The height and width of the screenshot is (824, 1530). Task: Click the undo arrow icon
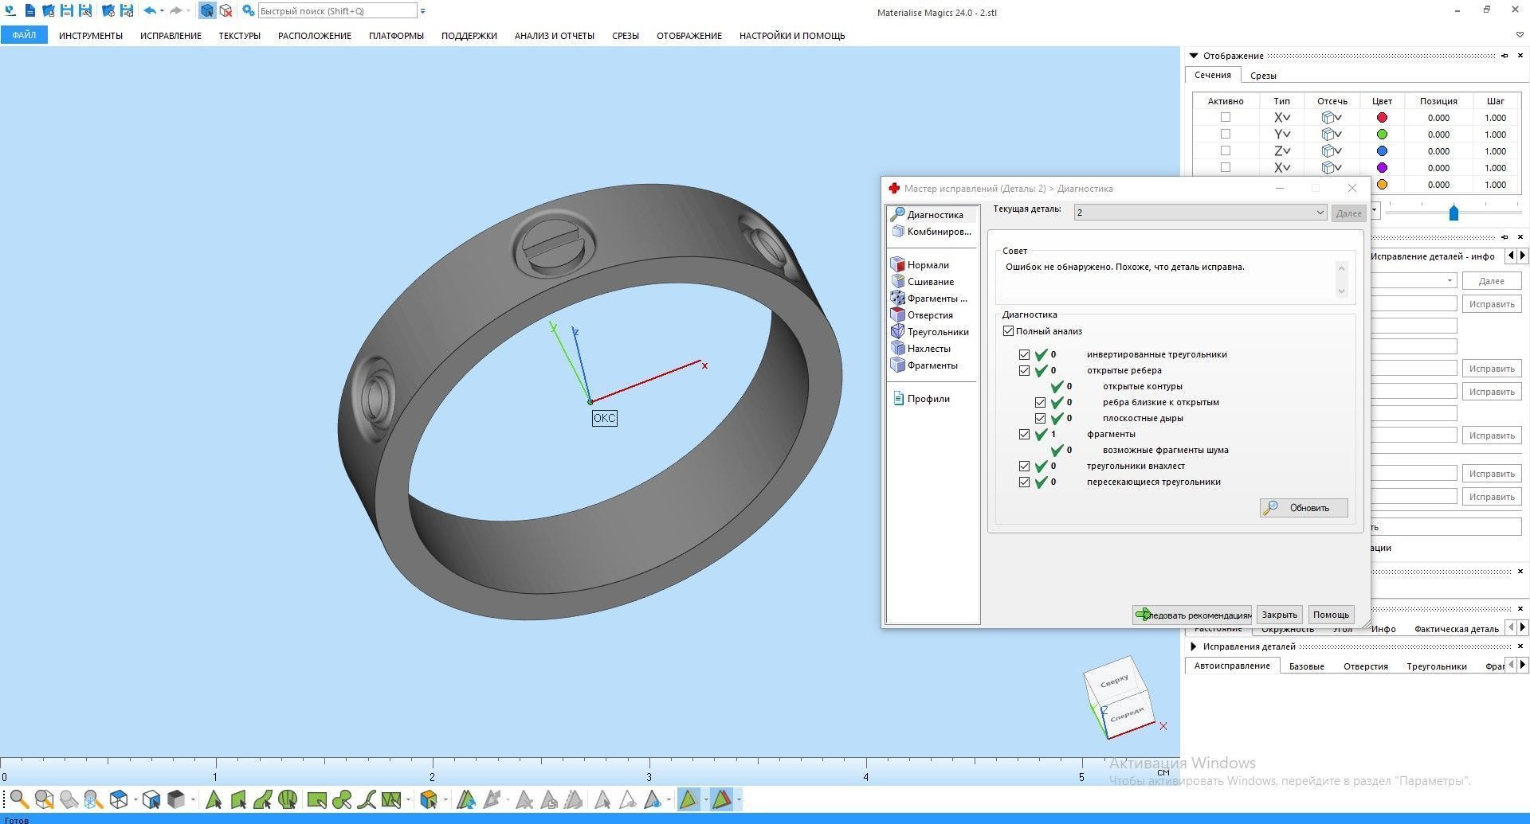point(149,11)
